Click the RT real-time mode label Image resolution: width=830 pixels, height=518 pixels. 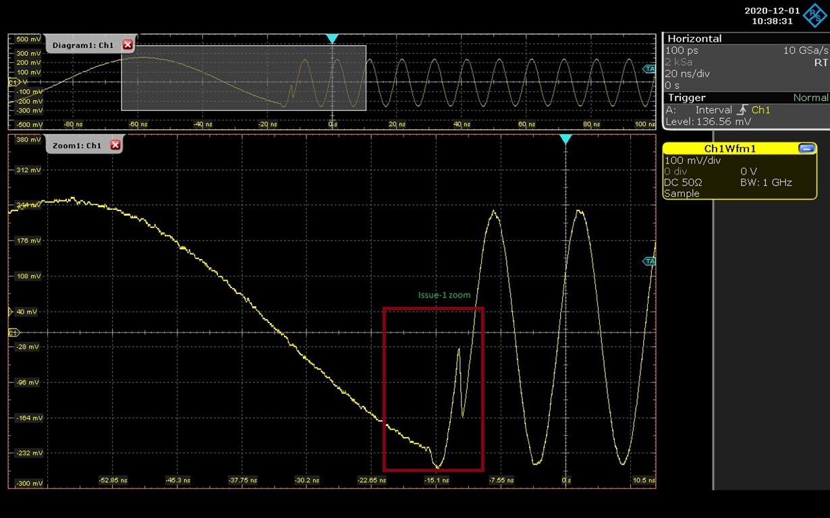pyautogui.click(x=821, y=62)
